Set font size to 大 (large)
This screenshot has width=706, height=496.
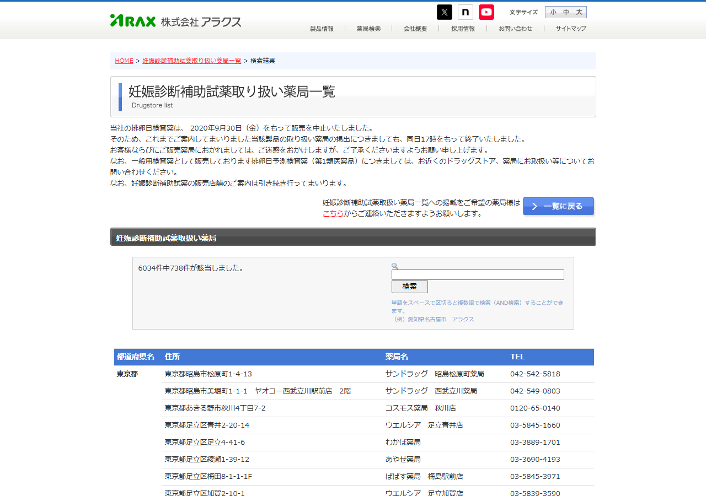coord(579,12)
